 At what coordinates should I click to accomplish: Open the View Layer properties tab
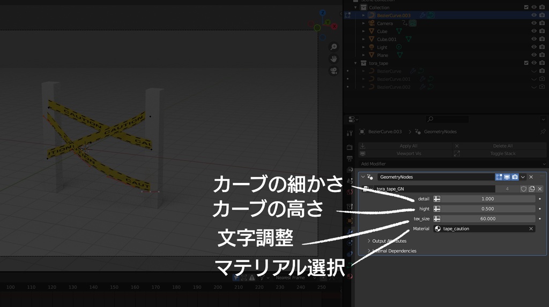coord(350,170)
